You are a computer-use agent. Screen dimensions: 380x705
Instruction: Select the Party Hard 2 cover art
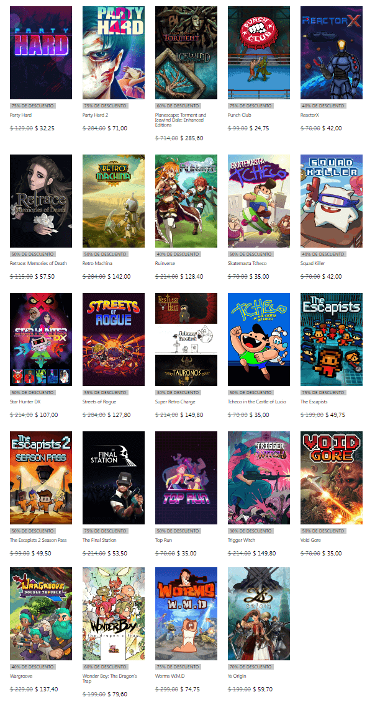114,53
